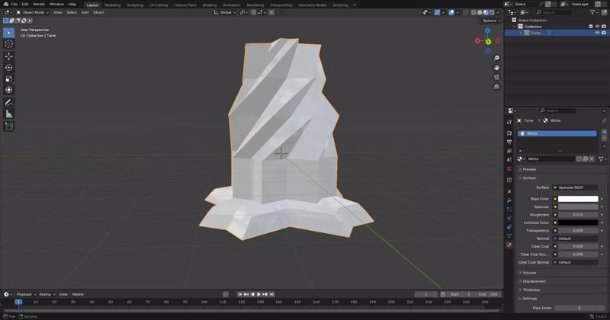Select the Move tool in toolbar

[9, 56]
